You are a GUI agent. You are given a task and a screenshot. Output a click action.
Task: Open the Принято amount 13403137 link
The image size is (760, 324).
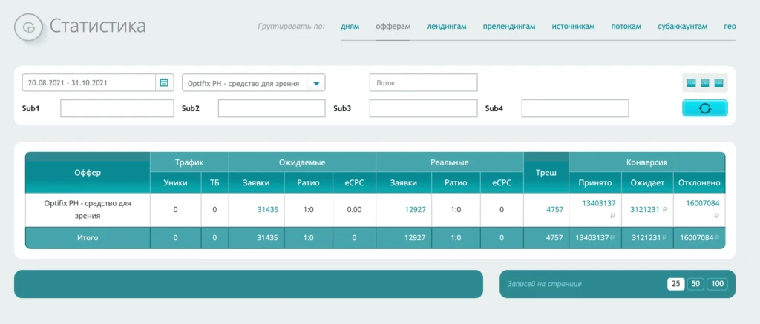pyautogui.click(x=599, y=203)
